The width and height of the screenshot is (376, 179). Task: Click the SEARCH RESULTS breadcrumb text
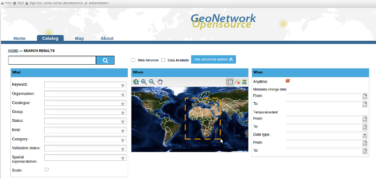coord(39,51)
